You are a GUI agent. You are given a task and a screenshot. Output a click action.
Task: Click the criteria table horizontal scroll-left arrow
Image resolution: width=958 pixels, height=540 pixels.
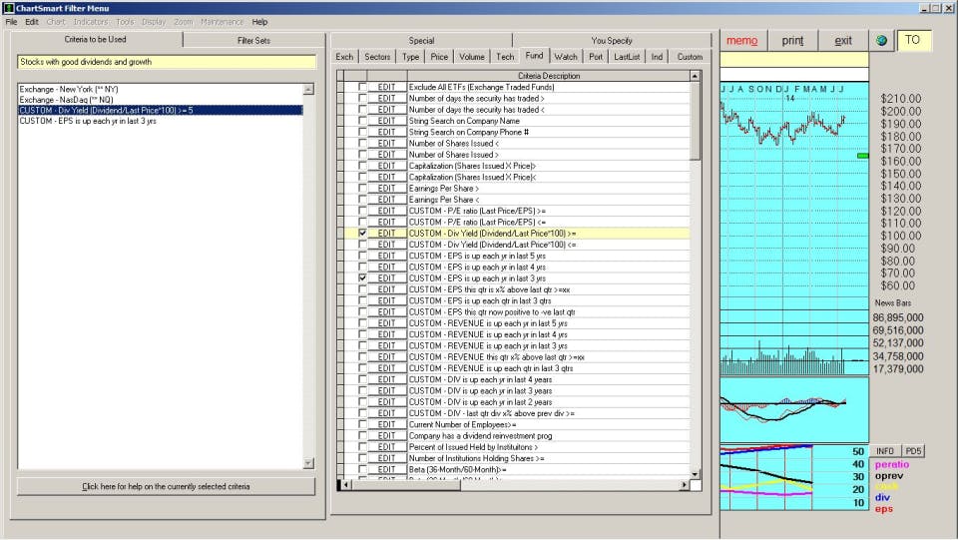click(346, 484)
